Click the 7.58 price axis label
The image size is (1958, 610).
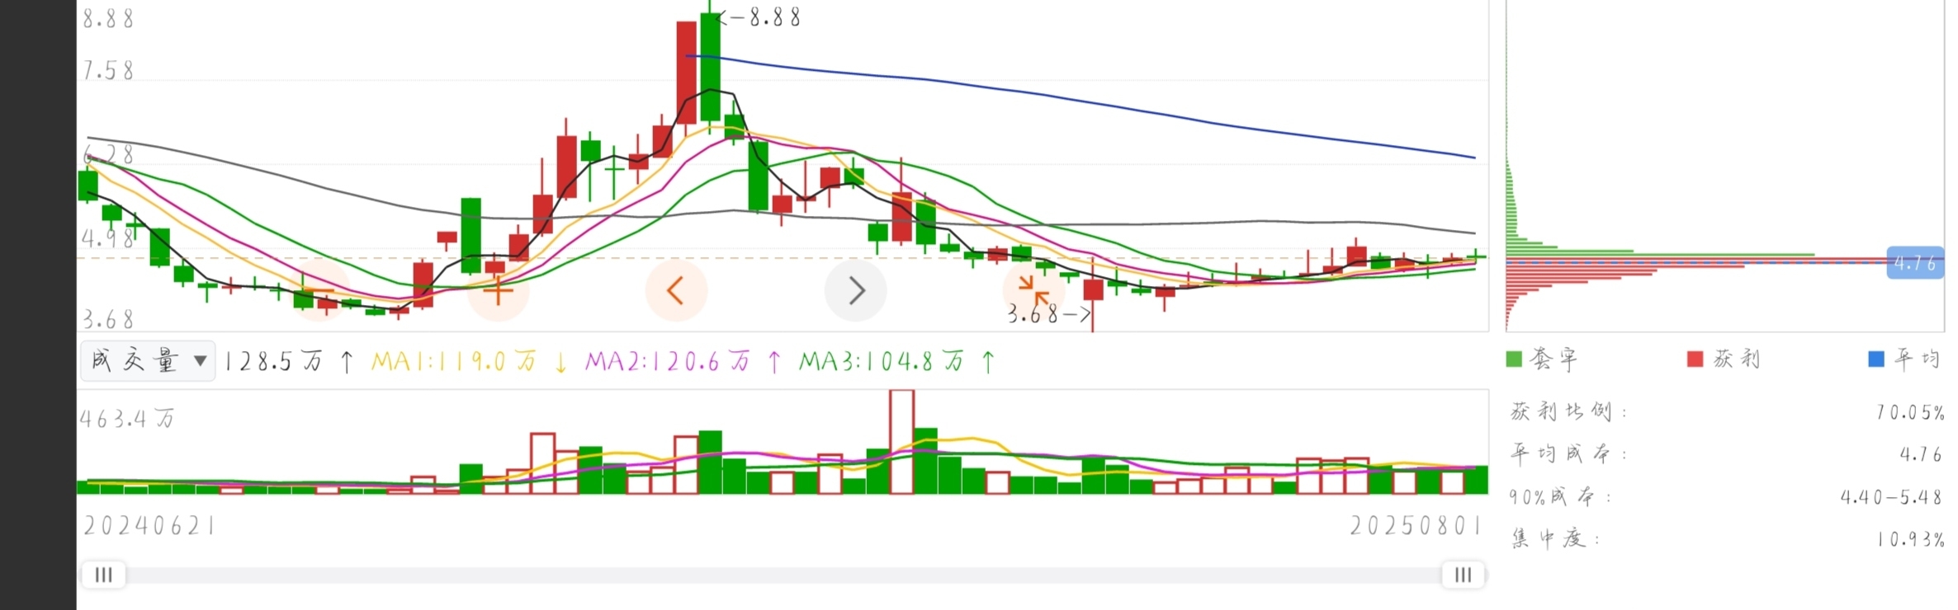108,72
